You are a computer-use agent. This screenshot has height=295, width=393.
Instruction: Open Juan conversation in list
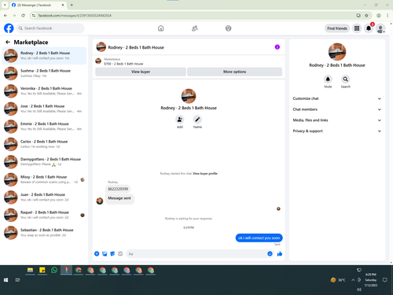pyautogui.click(x=44, y=197)
